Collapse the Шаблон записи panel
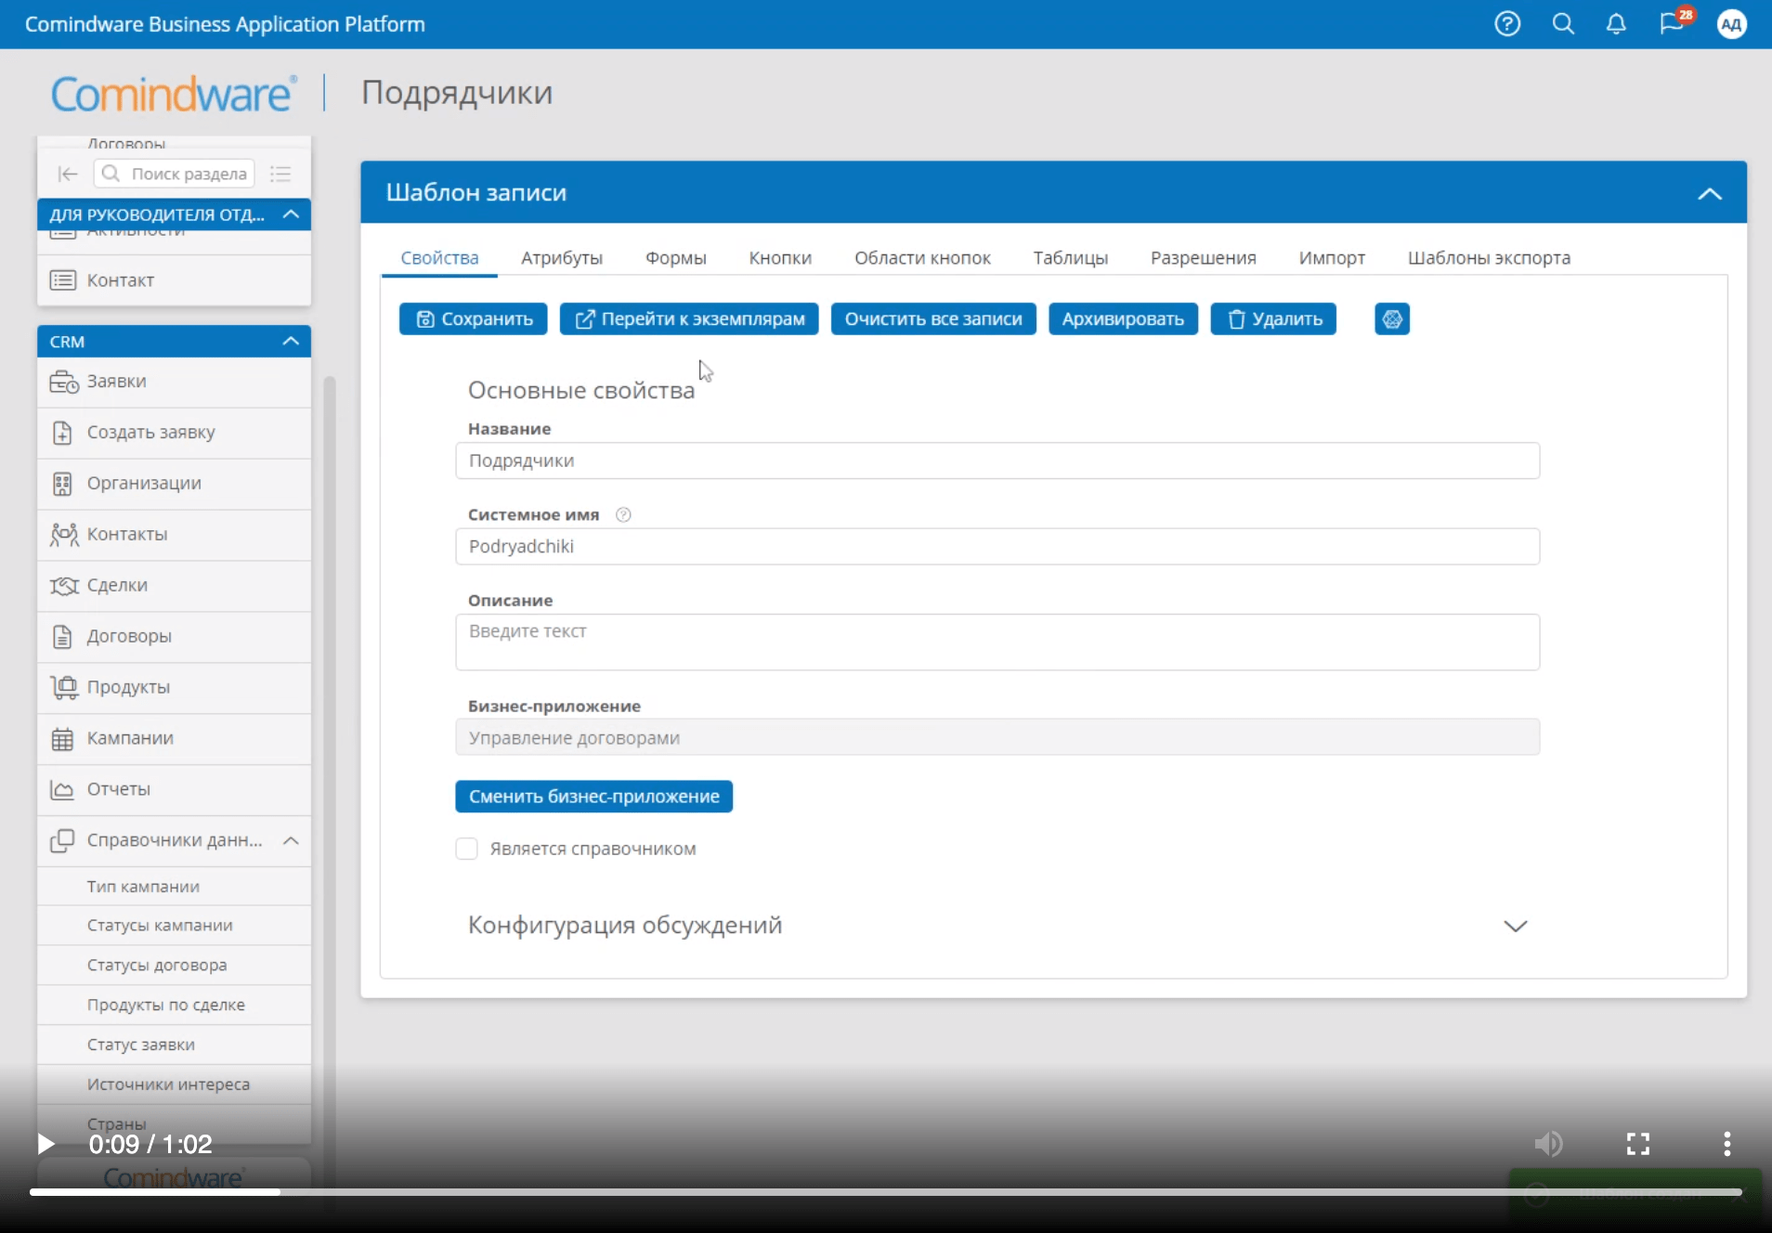The height and width of the screenshot is (1233, 1772). (x=1711, y=193)
